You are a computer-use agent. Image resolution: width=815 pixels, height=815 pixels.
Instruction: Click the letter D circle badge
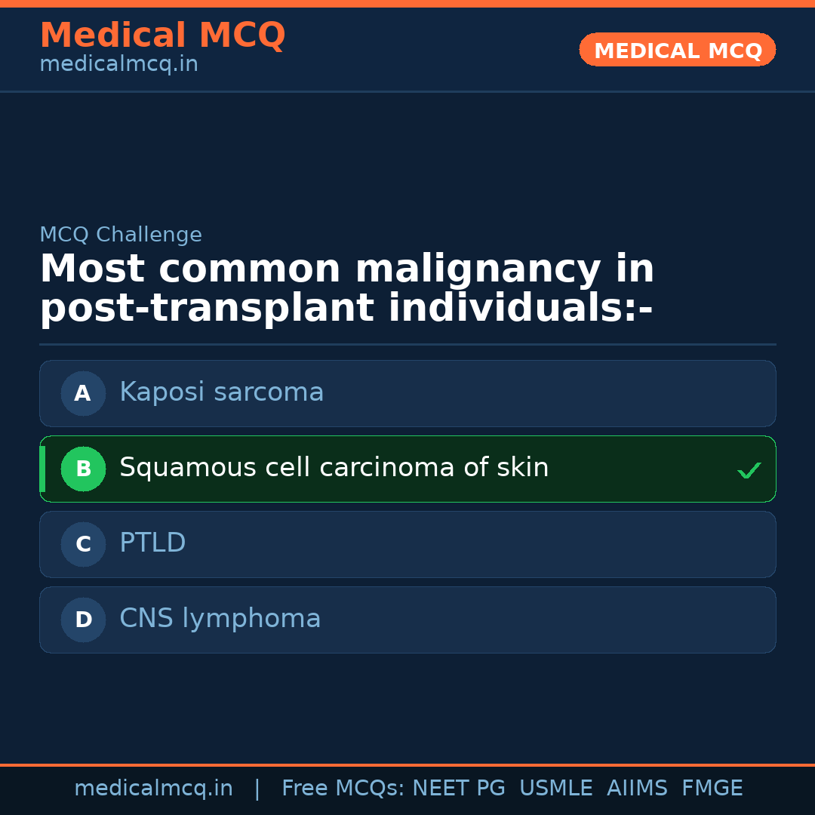click(x=83, y=620)
